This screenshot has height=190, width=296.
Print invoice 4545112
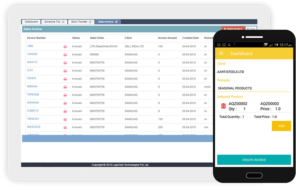(x=65, y=63)
